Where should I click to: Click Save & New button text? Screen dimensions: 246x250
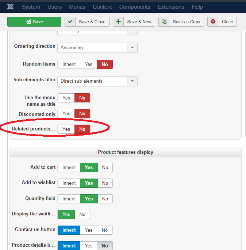pyautogui.click(x=139, y=22)
